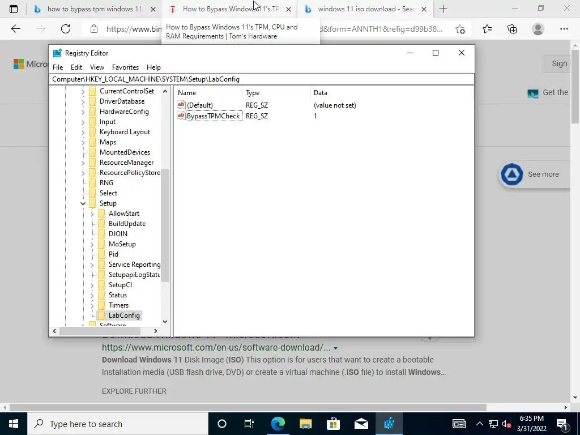Open Microsoft Edge from taskbar
The width and height of the screenshot is (580, 435).
[278, 424]
